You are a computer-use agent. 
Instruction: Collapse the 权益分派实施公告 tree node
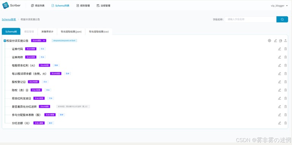(5, 41)
